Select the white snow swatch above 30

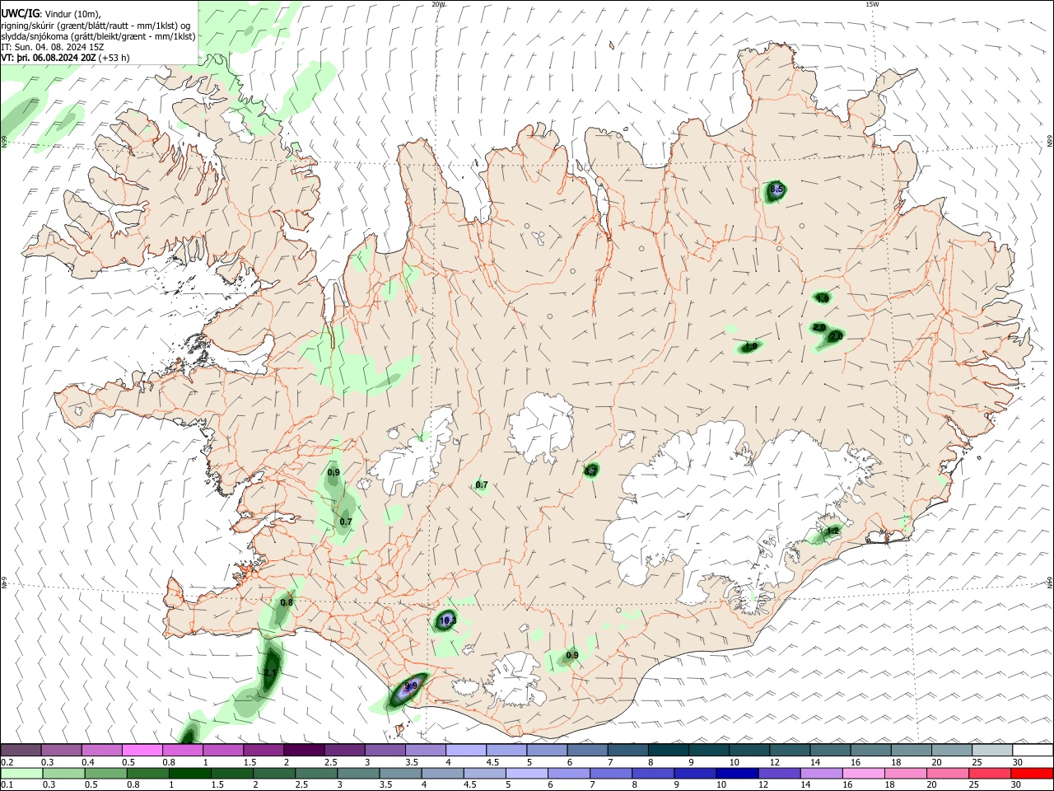point(1033,750)
